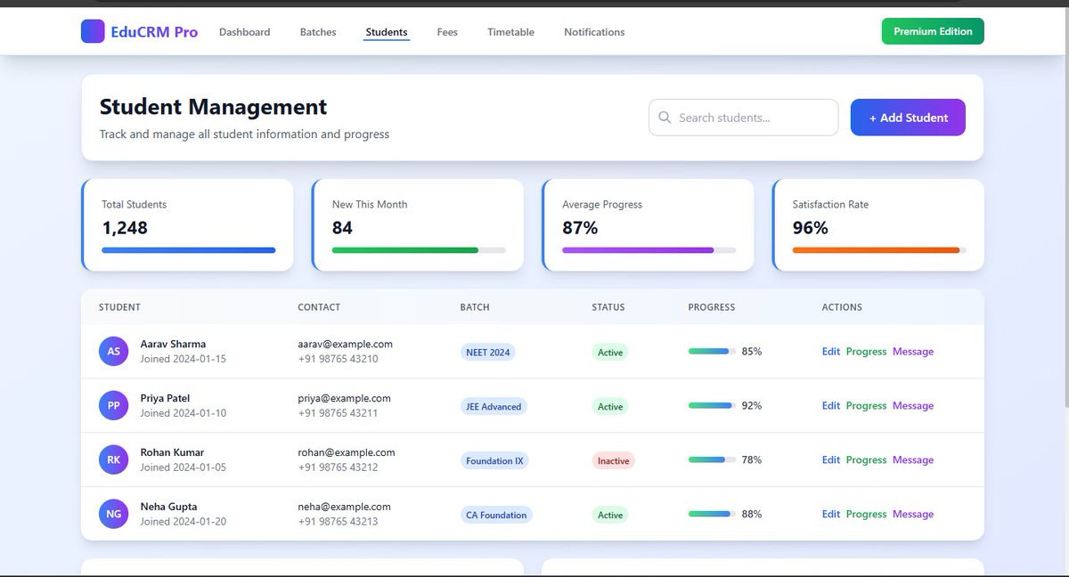Switch to the Dashboard tab

pyautogui.click(x=244, y=32)
